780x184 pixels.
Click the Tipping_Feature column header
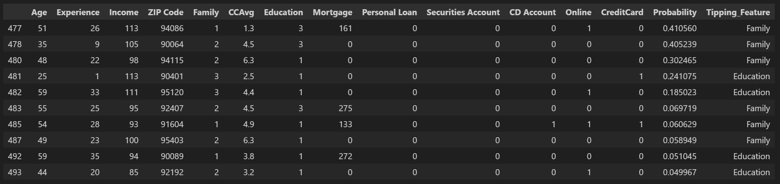[x=738, y=12]
